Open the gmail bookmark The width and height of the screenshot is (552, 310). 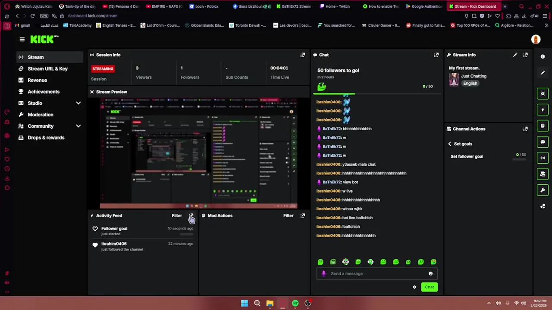coord(22,25)
